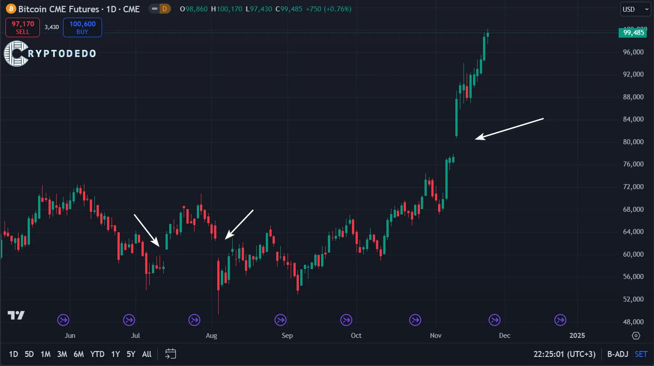Screen dimensions: 654x366
Task: Click the 3,430 spread value
Action: coord(52,27)
